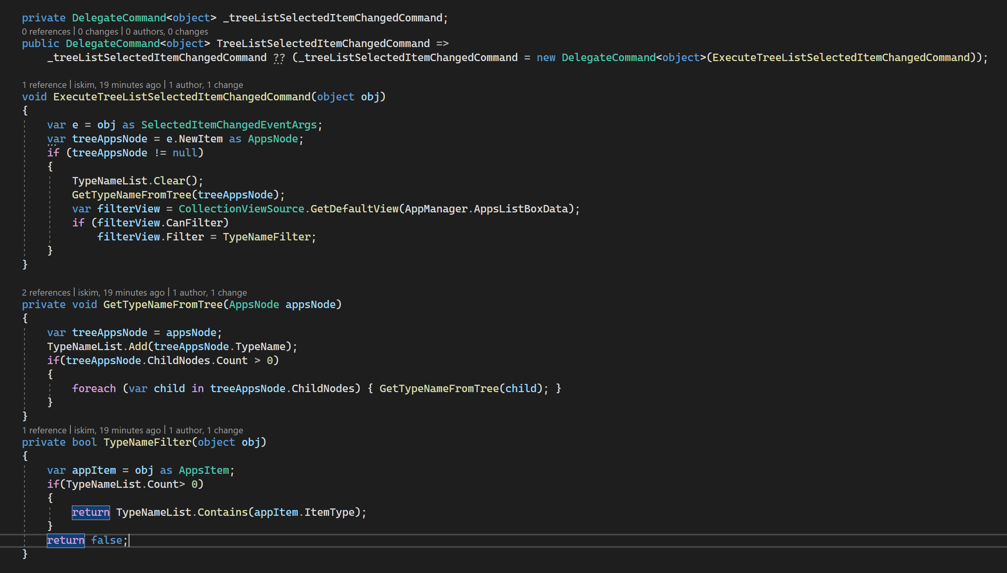Image resolution: width=1007 pixels, height=573 pixels.
Task: Click '1 reference' above TypeNameFilter method
Action: tap(44, 431)
